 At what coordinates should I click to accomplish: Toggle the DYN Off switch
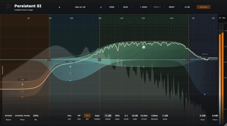79,116
